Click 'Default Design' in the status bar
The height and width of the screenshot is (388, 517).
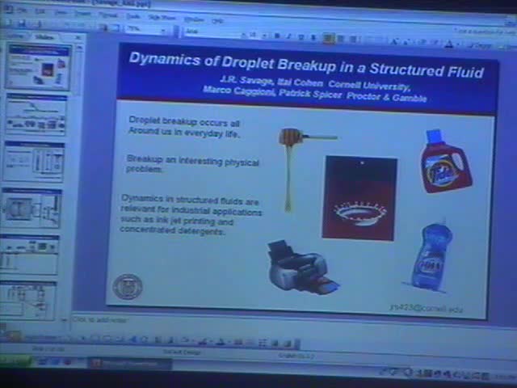pos(182,352)
